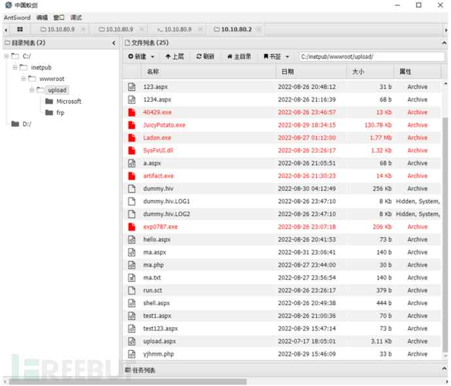Click the 主目录 home directory button
451x386 pixels.
[x=239, y=57]
